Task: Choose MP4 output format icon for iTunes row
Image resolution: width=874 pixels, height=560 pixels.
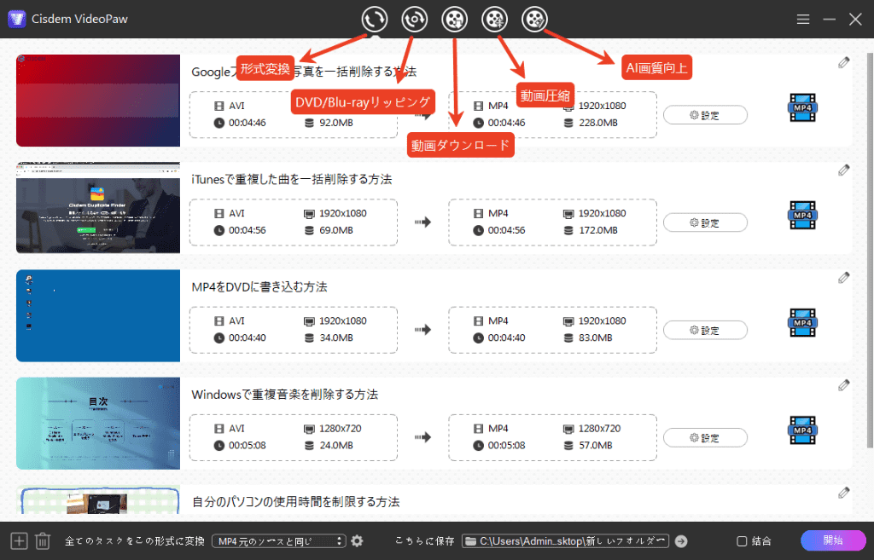Action: [x=802, y=215]
